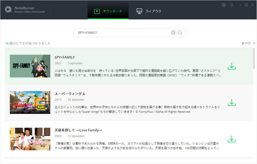Click the results list scrollbar
257x164 pixels.
[254, 58]
